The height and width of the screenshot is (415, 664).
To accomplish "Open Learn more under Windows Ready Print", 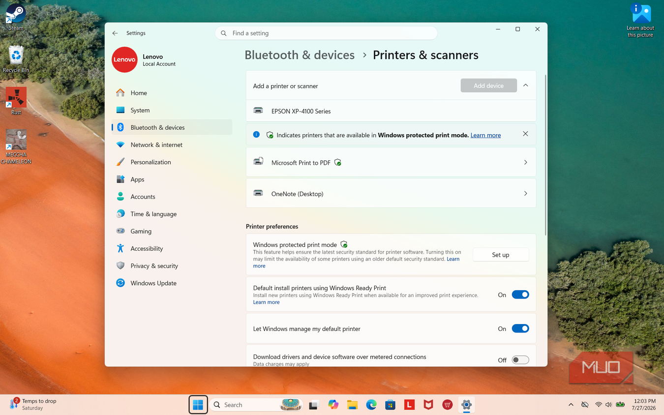I will click(266, 302).
